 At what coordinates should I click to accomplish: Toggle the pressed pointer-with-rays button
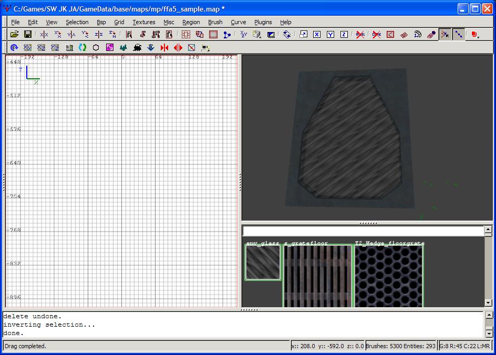(445, 34)
